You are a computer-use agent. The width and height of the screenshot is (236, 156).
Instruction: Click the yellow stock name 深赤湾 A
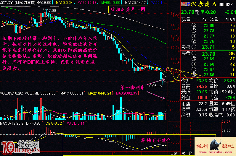(204, 4)
